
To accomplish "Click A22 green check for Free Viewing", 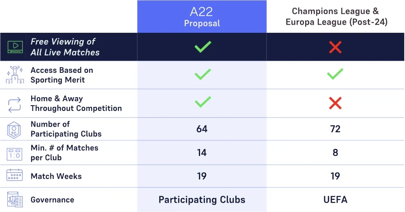I will tap(202, 47).
